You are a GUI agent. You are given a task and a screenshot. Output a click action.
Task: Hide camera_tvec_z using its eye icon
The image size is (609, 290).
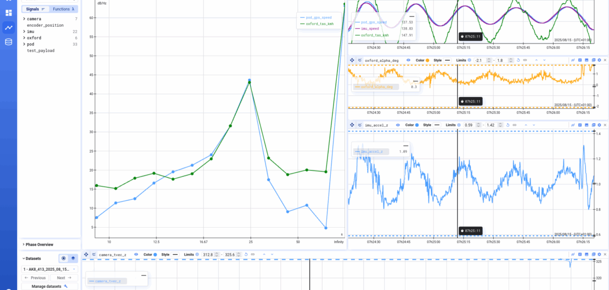point(136,254)
